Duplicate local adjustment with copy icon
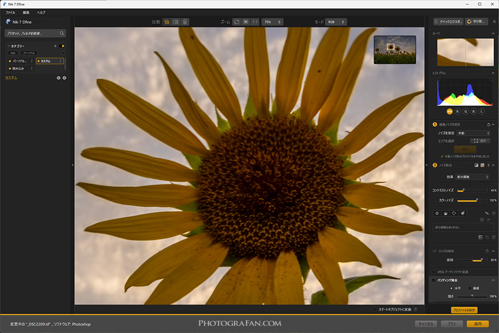Viewport: 499px width, 333px height. coord(487,237)
